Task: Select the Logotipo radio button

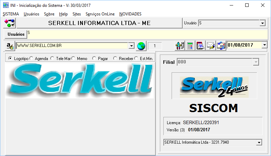Action: coord(10,58)
